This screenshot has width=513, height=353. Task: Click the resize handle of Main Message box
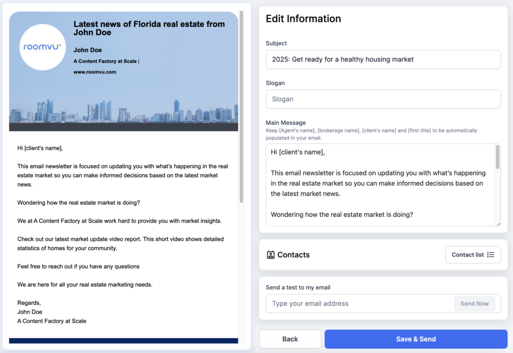[498, 223]
